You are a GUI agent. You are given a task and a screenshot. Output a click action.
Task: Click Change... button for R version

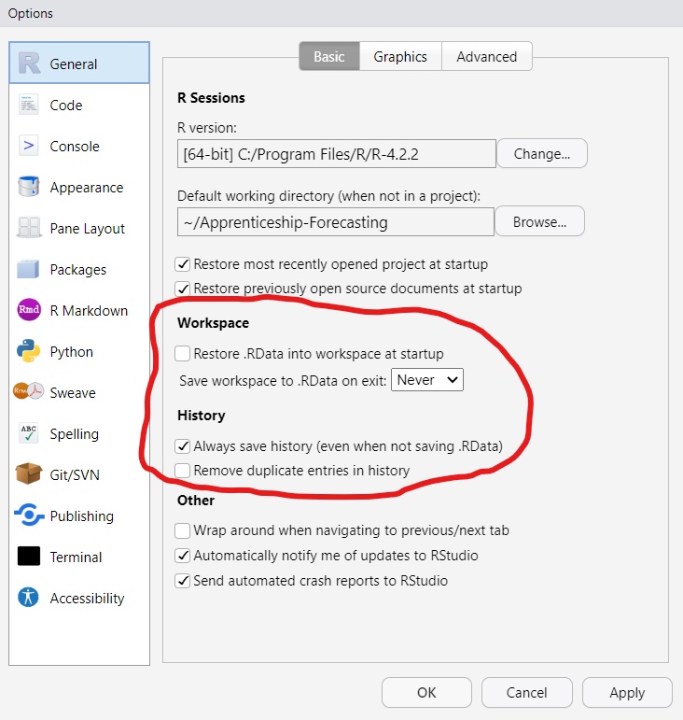(541, 154)
